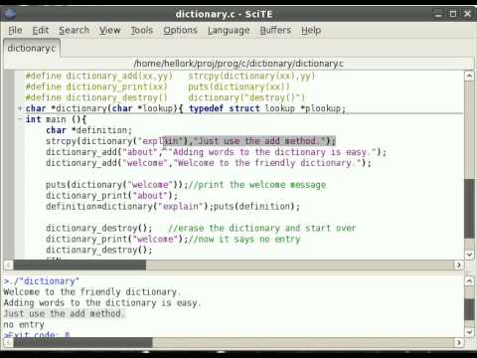This screenshot has width=477, height=358.
Task: Open the Edit menu
Action: (41, 30)
